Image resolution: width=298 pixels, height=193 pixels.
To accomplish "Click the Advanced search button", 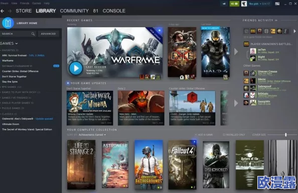I will click(49, 34).
